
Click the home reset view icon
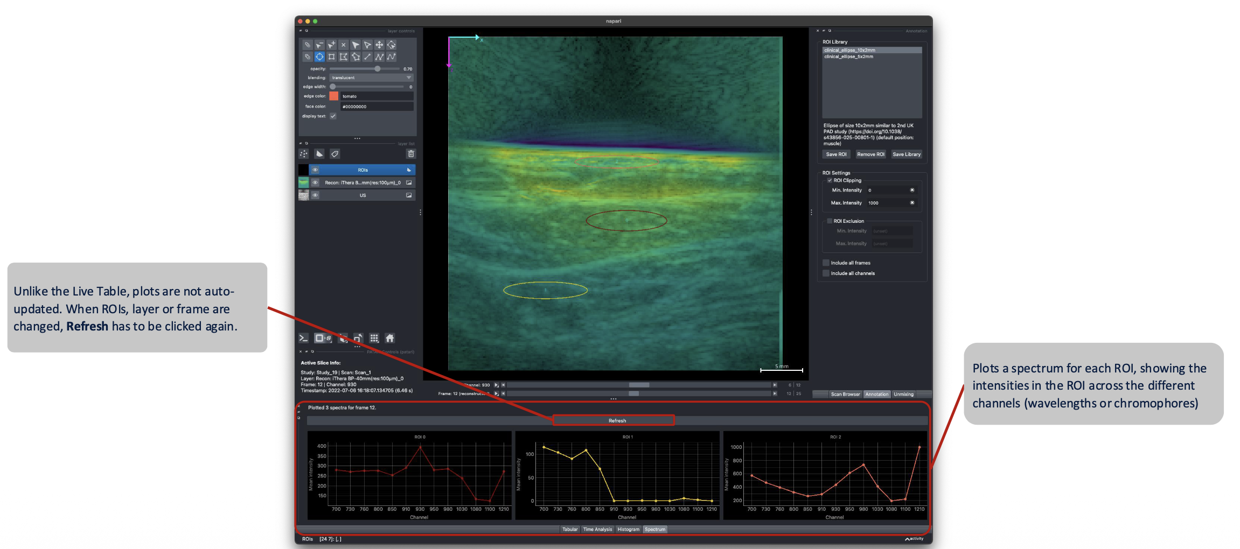point(390,338)
